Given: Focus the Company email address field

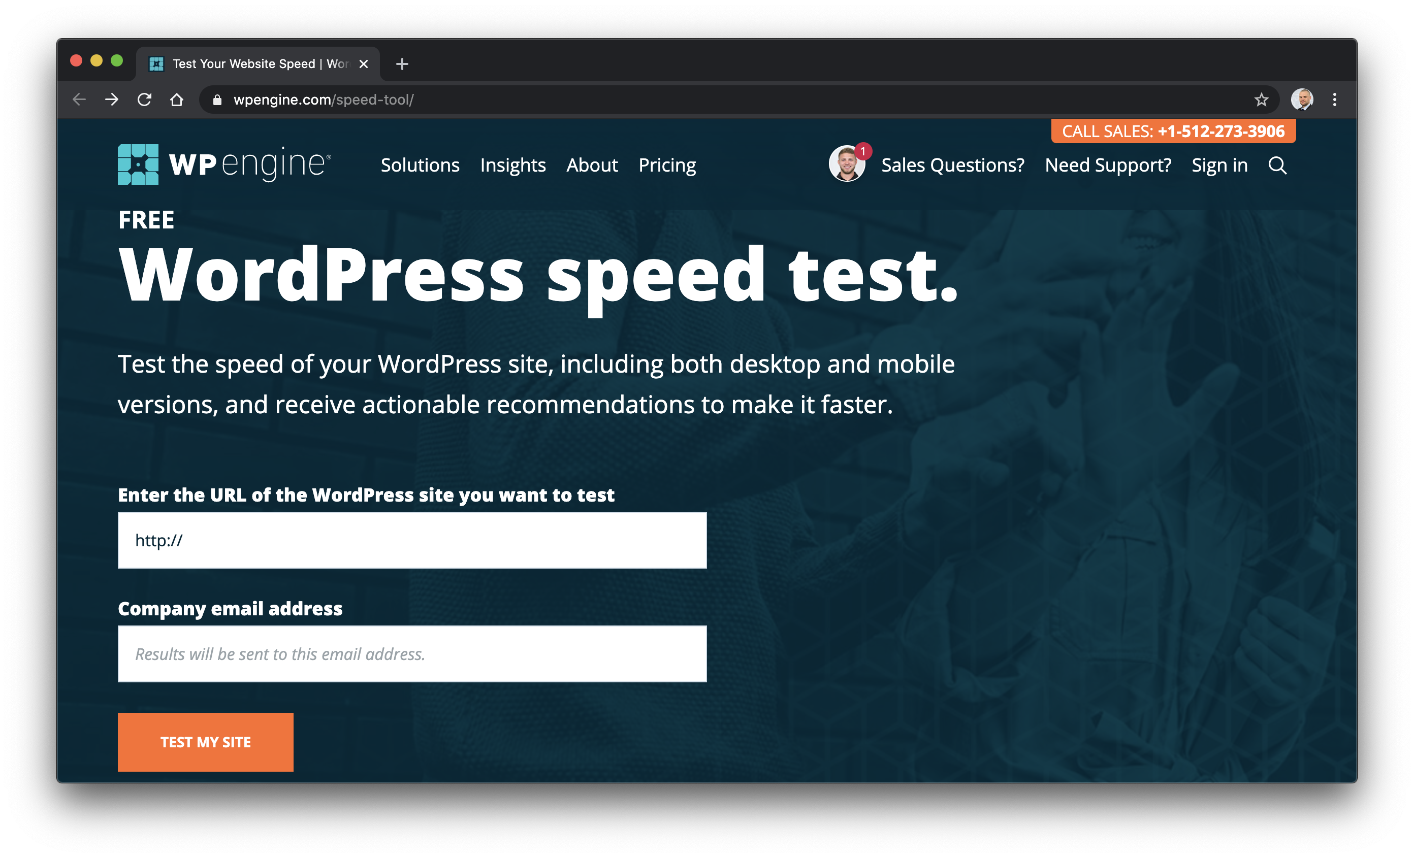Looking at the screenshot, I should pyautogui.click(x=412, y=654).
